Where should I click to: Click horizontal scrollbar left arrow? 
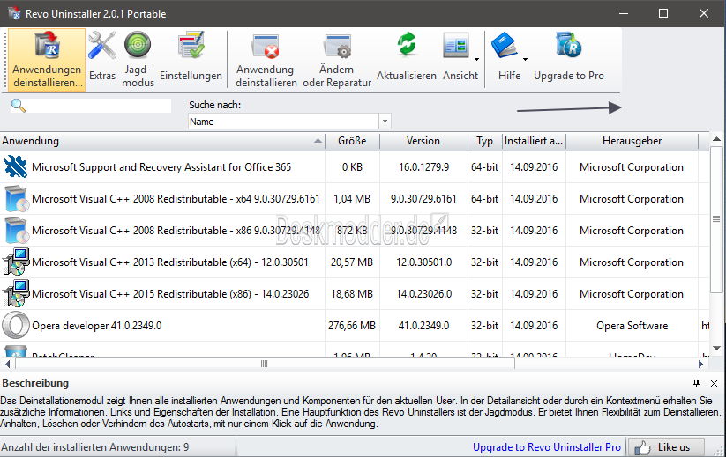point(7,365)
